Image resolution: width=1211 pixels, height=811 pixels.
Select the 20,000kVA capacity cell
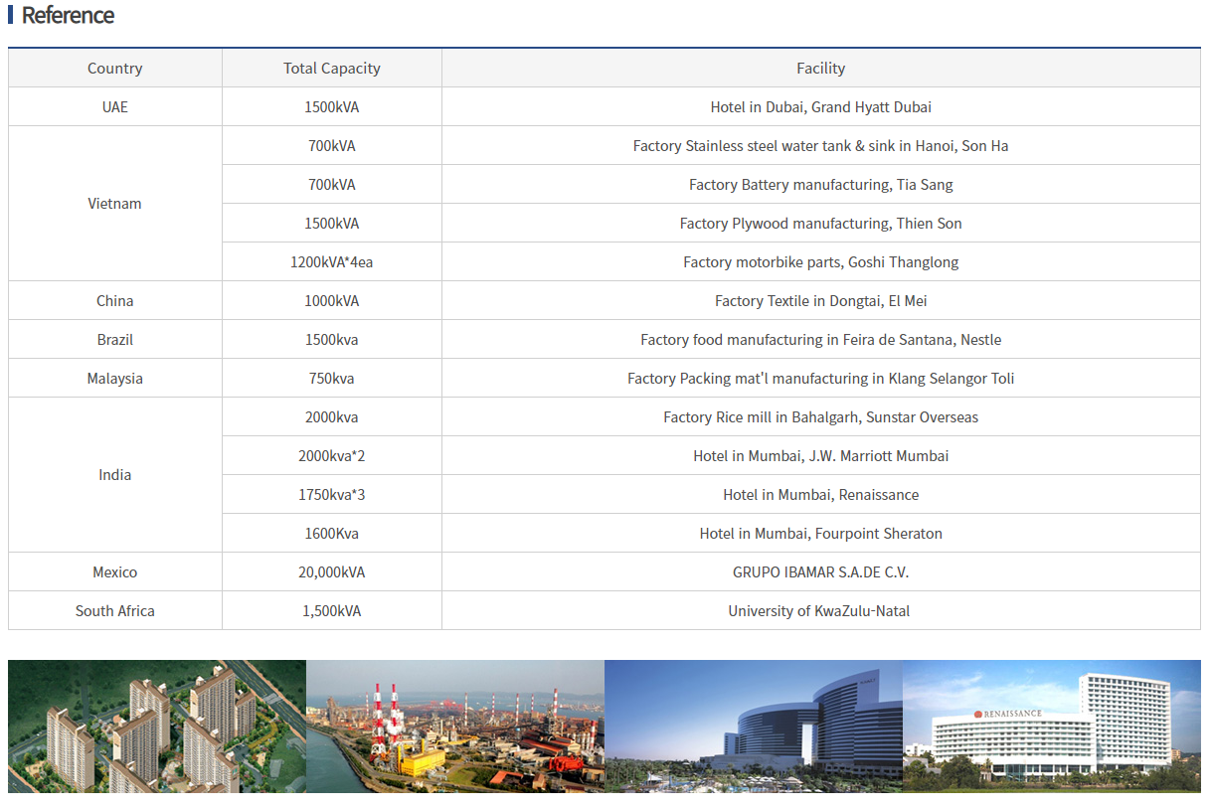click(x=332, y=572)
